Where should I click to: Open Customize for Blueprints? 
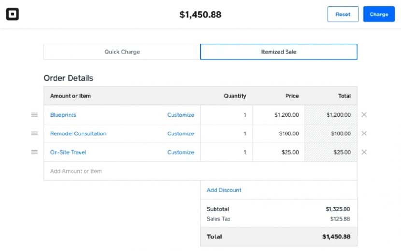tap(181, 115)
